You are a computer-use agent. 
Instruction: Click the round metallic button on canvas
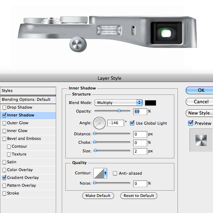click(77, 44)
